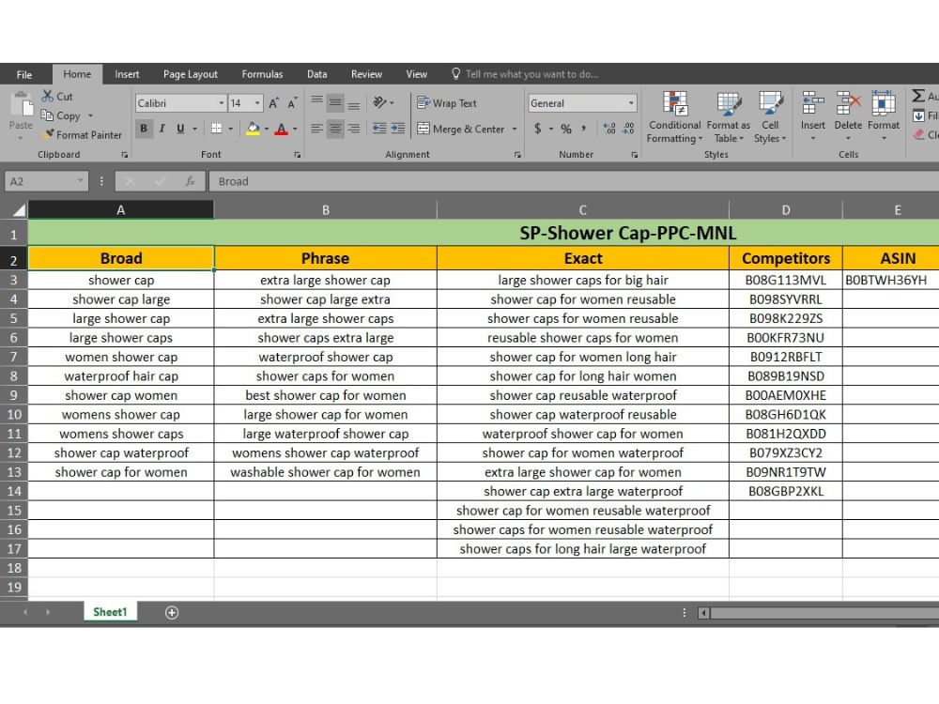Open the Name Box dropdown arrow
The image size is (939, 704).
pyautogui.click(x=80, y=181)
